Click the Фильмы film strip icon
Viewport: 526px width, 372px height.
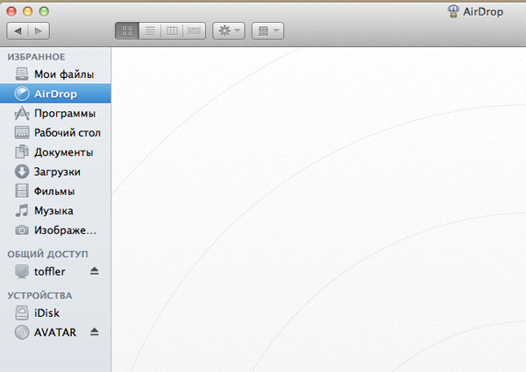pyautogui.click(x=22, y=191)
